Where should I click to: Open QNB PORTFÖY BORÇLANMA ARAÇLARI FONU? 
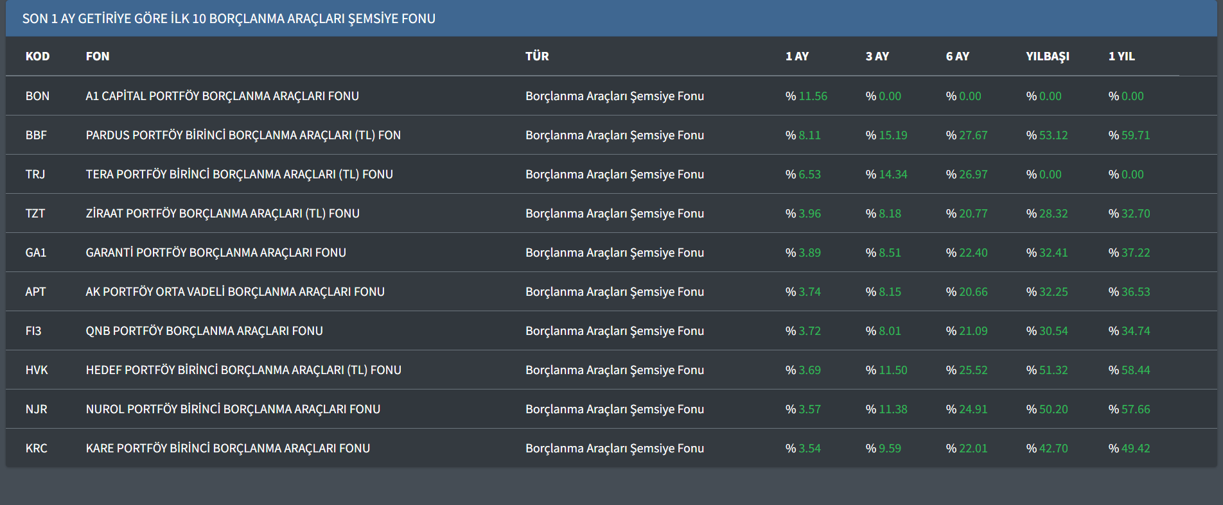coord(204,331)
